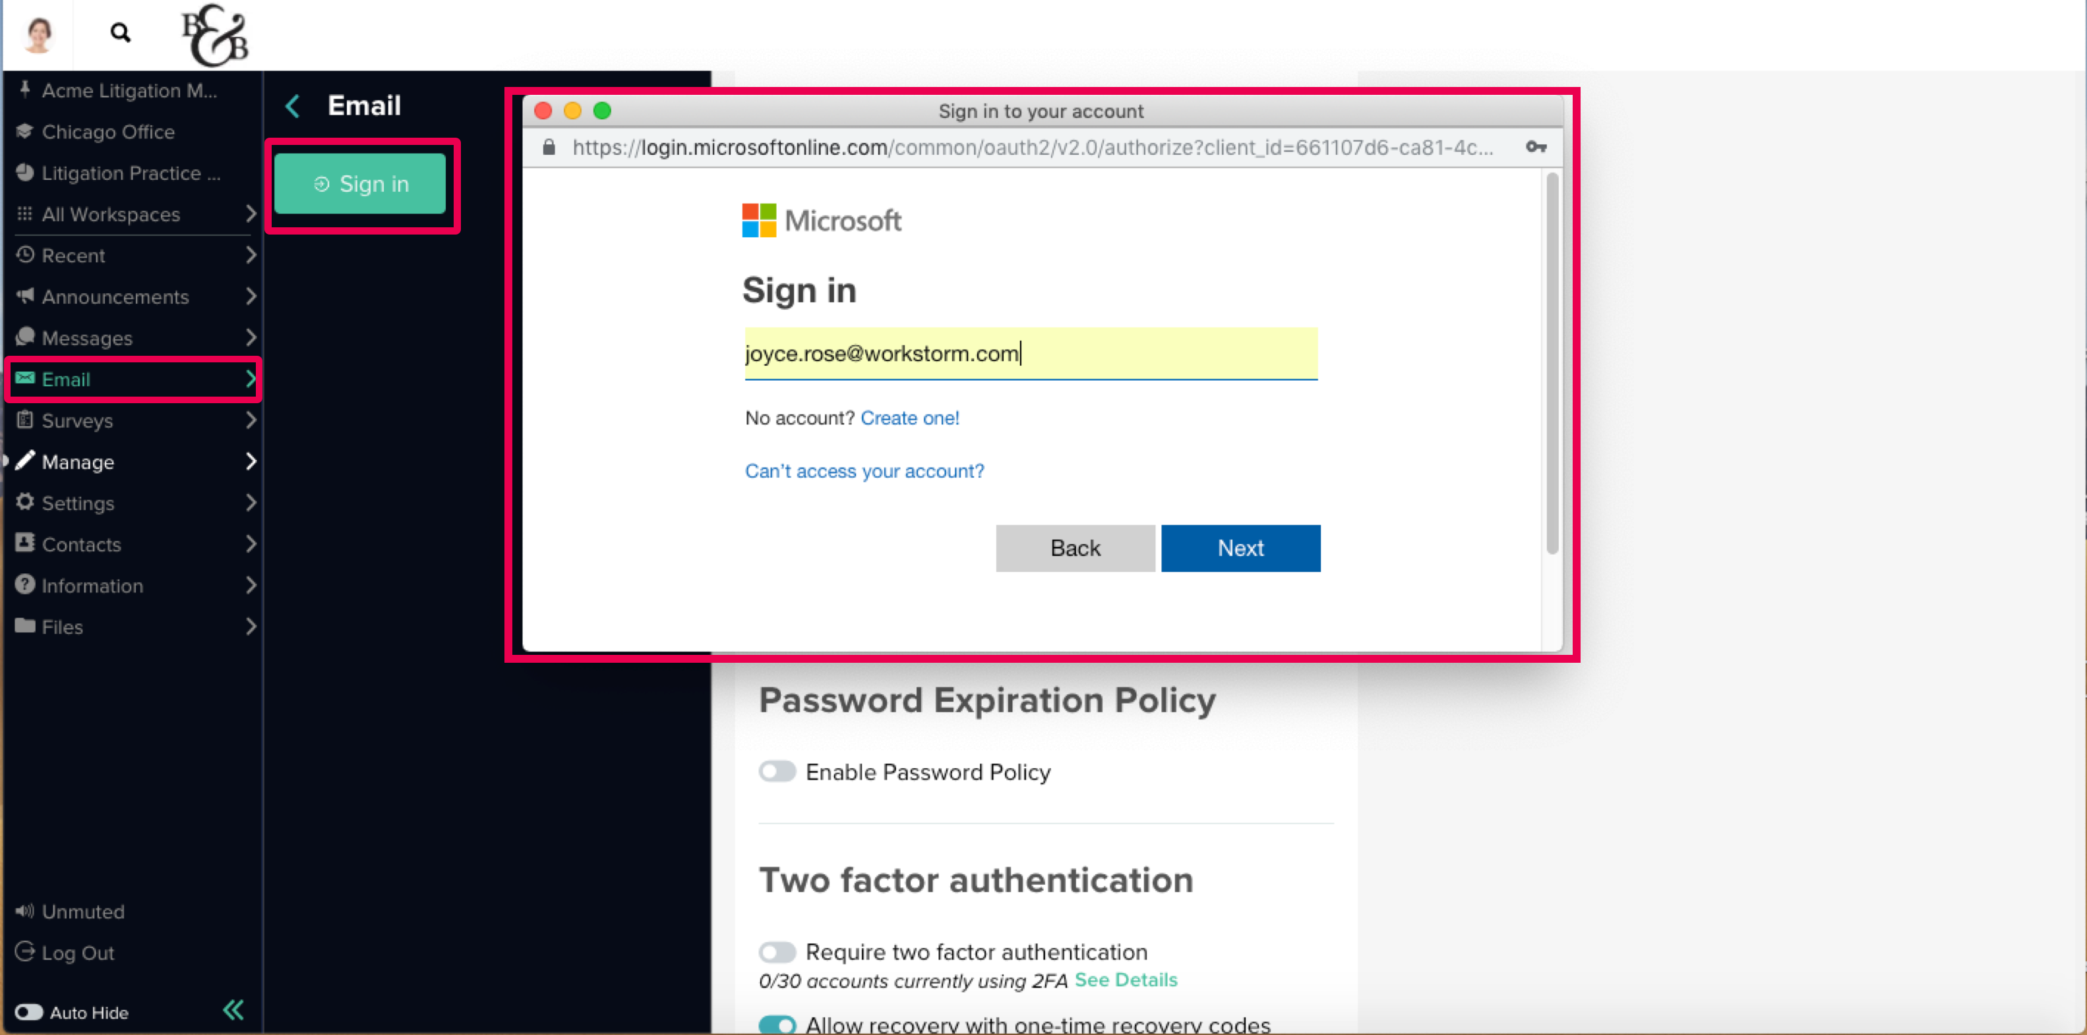This screenshot has height=1035, width=2087.
Task: Click the key icon in address bar
Action: [1536, 148]
